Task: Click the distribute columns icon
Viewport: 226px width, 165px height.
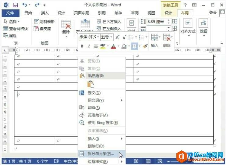Action: pyautogui.click(x=175, y=29)
